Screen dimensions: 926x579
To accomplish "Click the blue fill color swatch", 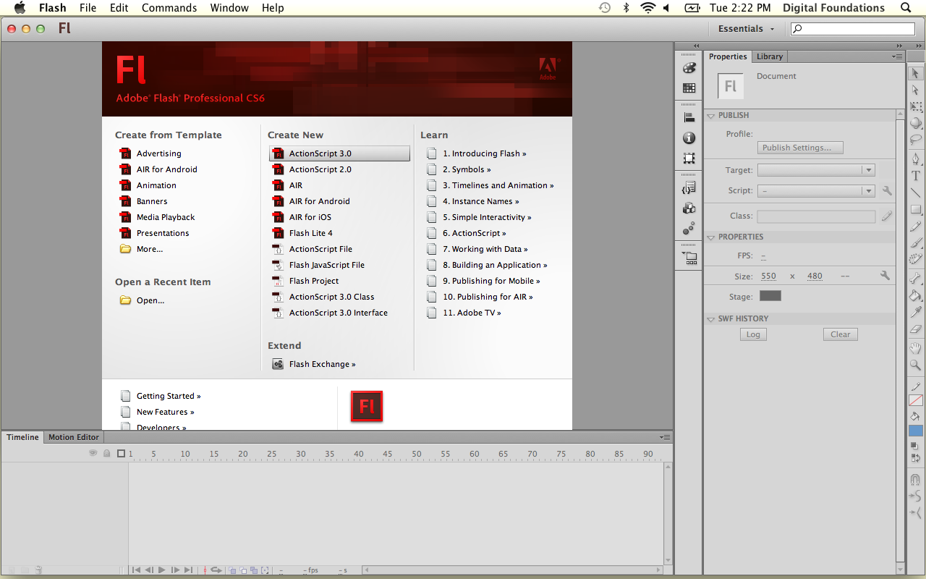I will [916, 431].
